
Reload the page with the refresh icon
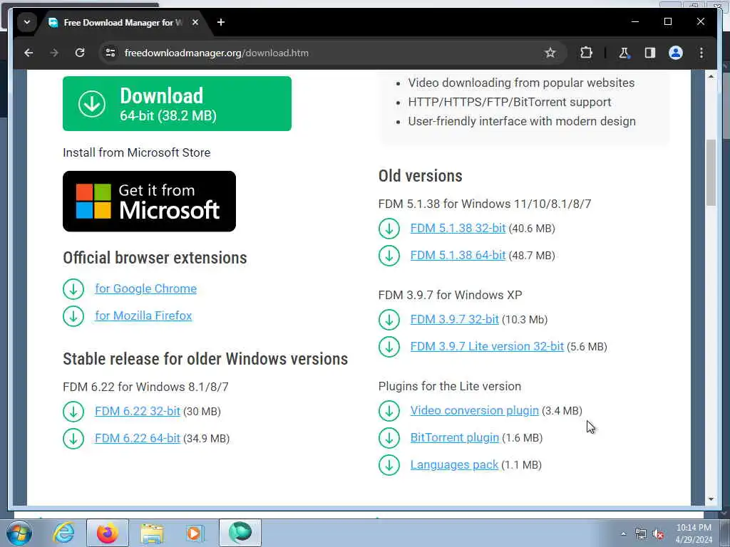[80, 53]
